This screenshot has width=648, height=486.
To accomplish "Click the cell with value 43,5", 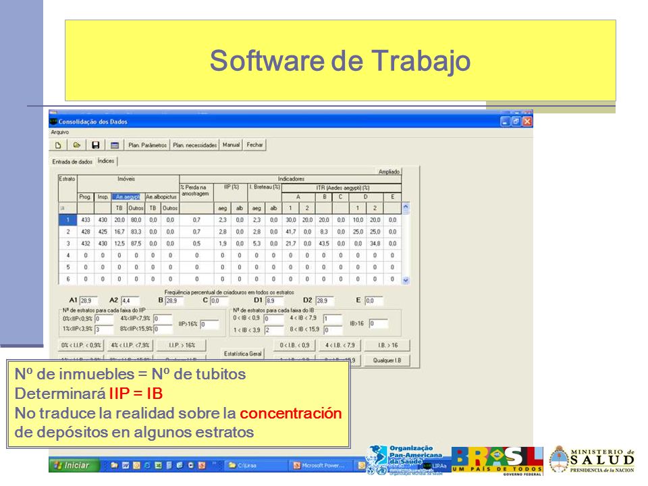I will click(325, 244).
